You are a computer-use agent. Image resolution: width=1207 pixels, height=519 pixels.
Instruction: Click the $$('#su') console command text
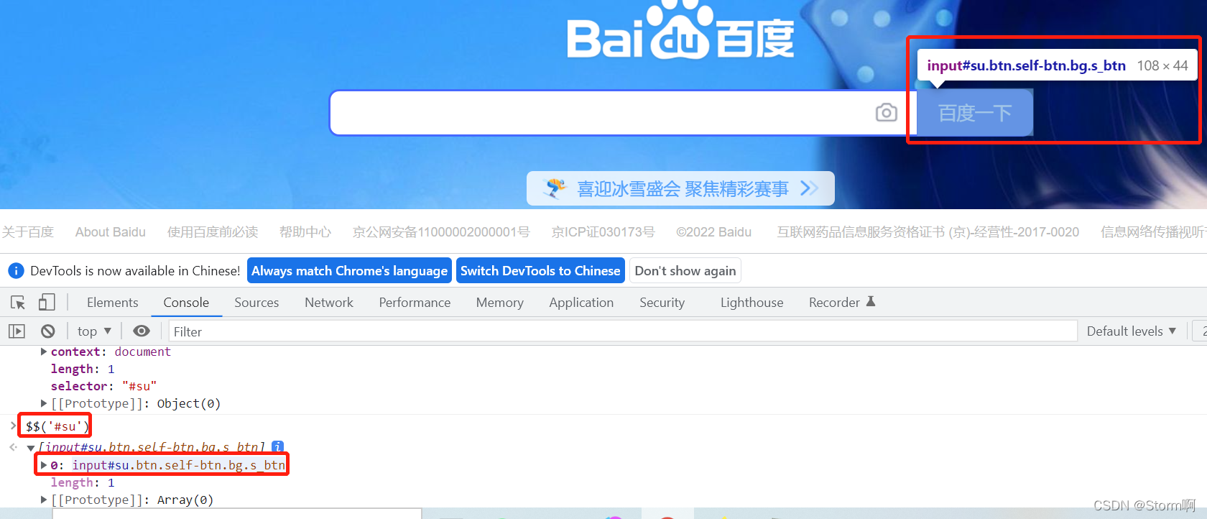57,426
